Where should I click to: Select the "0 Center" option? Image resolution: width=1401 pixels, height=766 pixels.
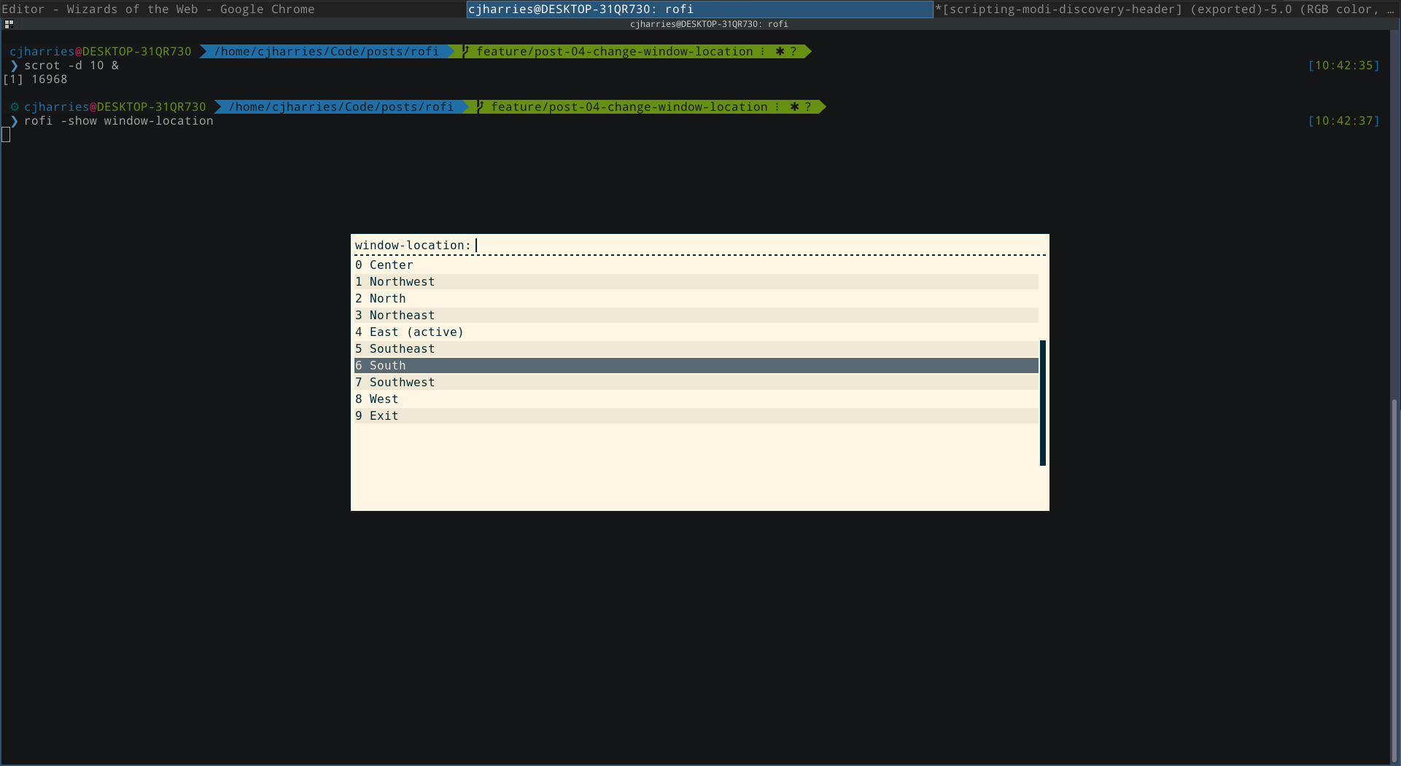coord(696,265)
